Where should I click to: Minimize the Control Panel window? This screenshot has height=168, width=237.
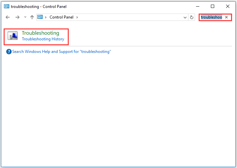[198, 6]
